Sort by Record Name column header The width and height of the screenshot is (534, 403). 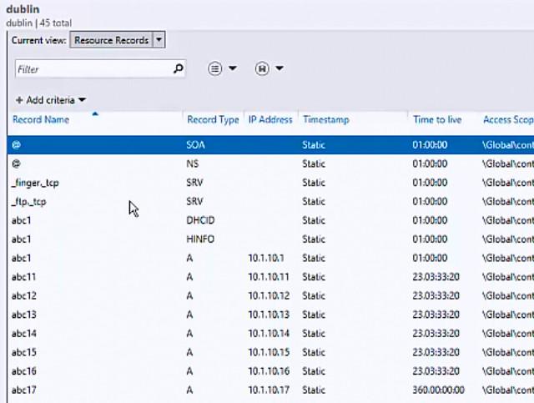click(41, 119)
